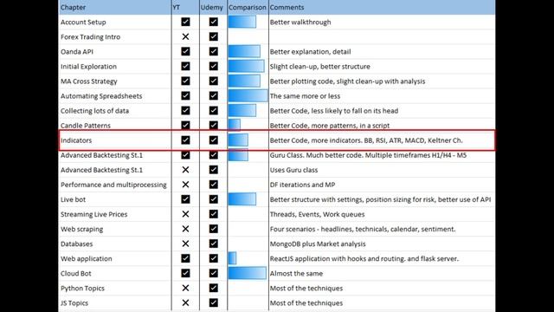Click the comparison data bar for Automating Spreadsheets

(248, 96)
